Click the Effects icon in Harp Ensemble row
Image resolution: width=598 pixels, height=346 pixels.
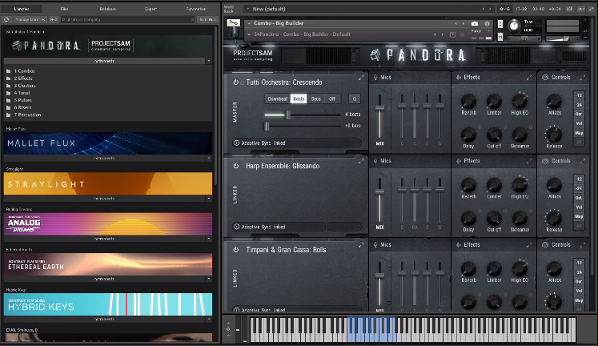[459, 161]
